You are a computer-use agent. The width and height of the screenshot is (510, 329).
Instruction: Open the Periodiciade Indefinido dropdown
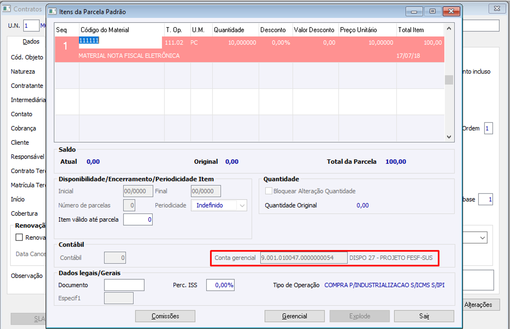[x=242, y=206]
